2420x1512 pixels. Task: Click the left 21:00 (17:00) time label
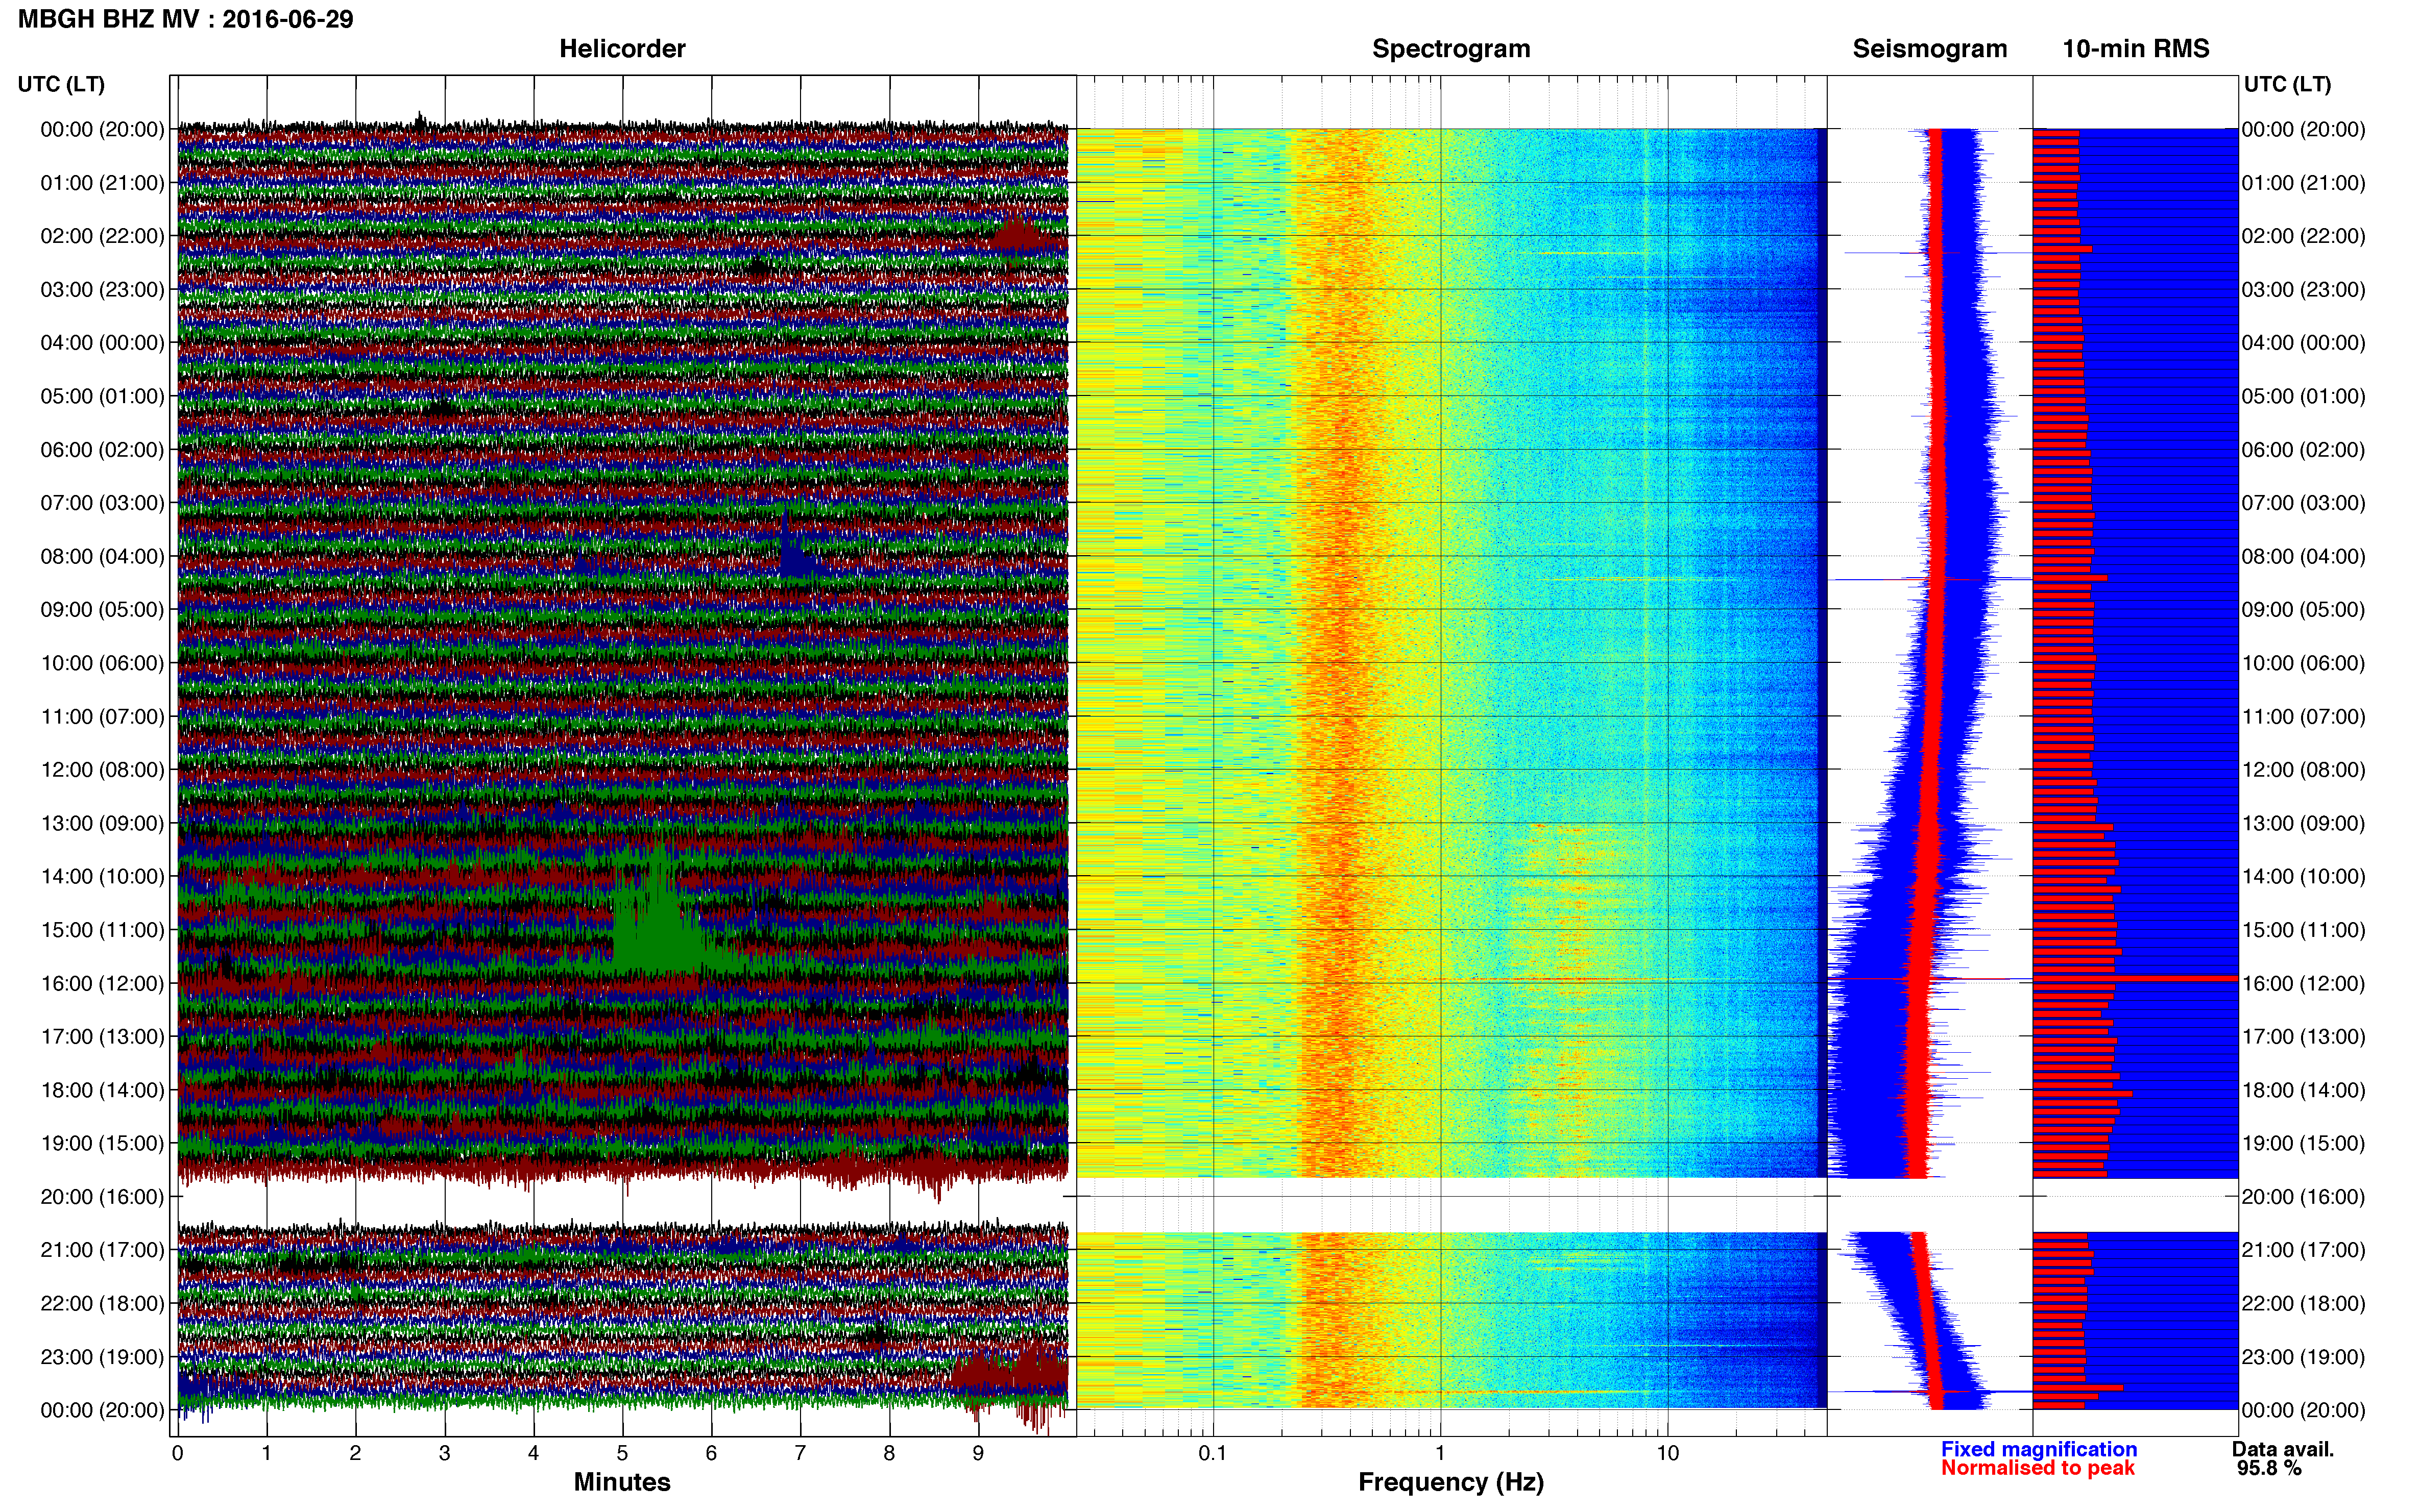[102, 1250]
